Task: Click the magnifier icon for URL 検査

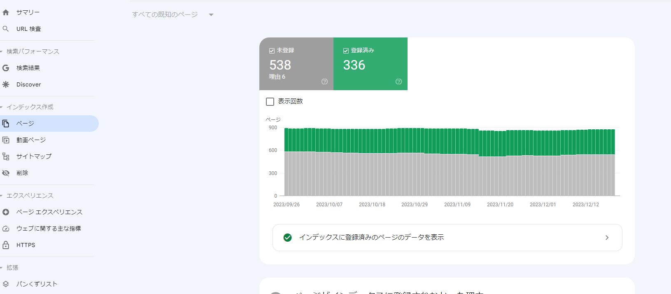Action: pos(6,29)
